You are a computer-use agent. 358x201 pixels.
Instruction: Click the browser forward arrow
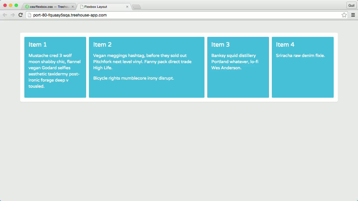pos(13,15)
